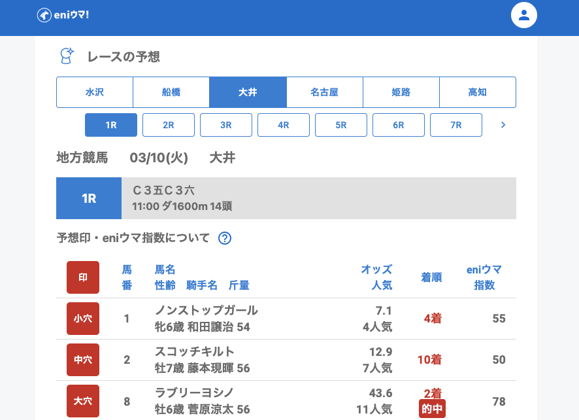Open the user account profile icon
The image size is (579, 420).
click(523, 15)
